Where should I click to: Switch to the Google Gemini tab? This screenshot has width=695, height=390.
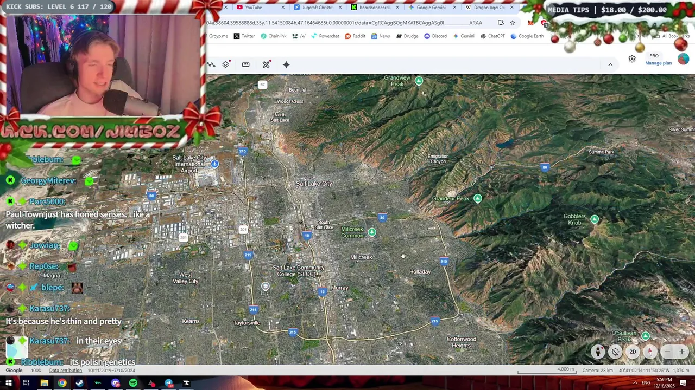432,8
